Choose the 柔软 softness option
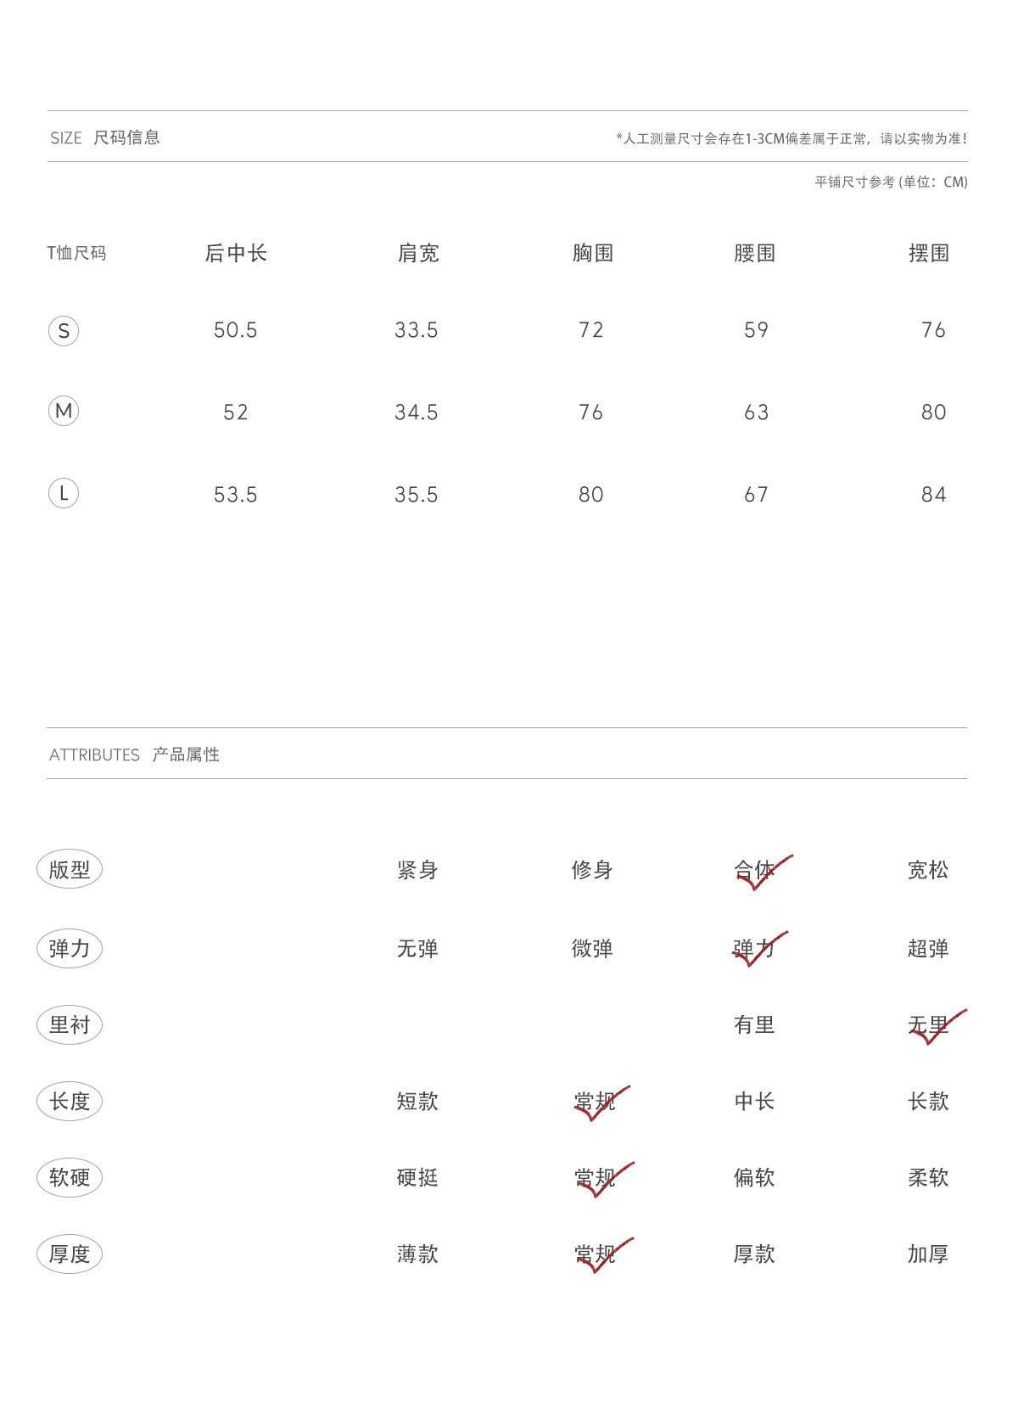The image size is (1018, 1425). click(x=928, y=1177)
